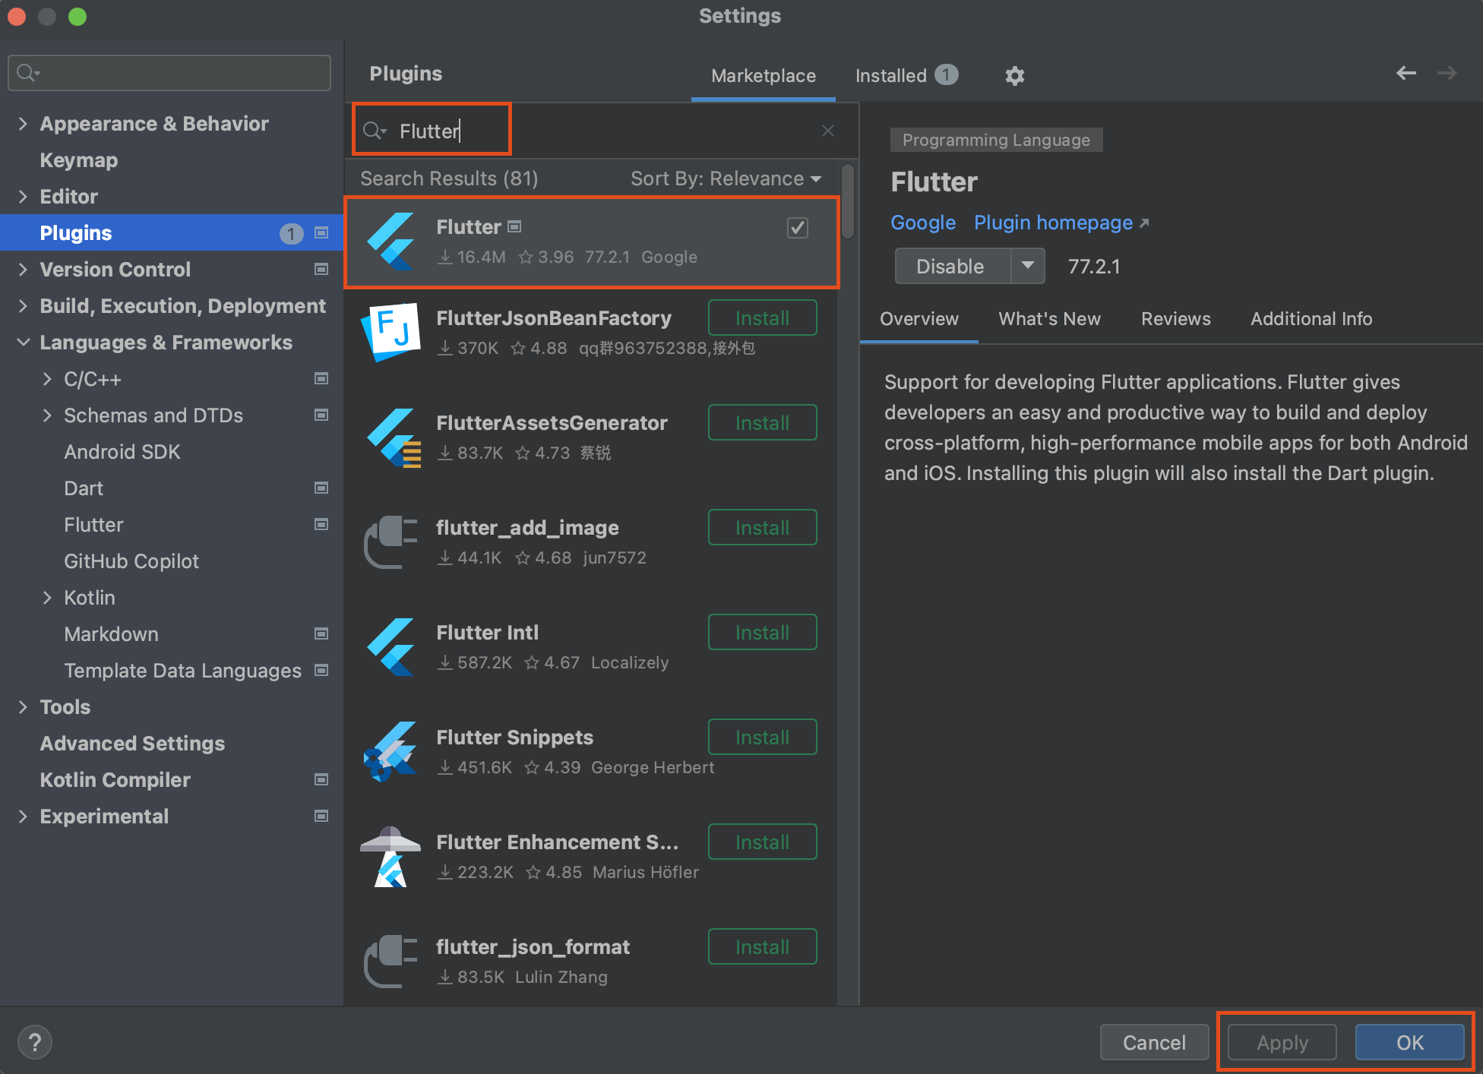1483x1074 pixels.
Task: Open the Plugin homepage link
Action: coord(1061,223)
